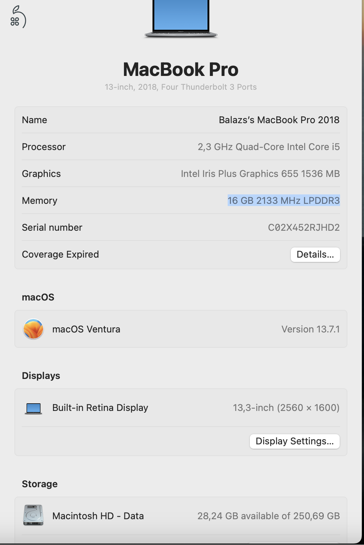Click the MacBook Pro laptop illustration
The image size is (364, 545).
click(x=181, y=19)
